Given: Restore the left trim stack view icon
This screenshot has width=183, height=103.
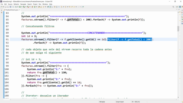Looking at the screenshot, I should click(x=1, y=10).
